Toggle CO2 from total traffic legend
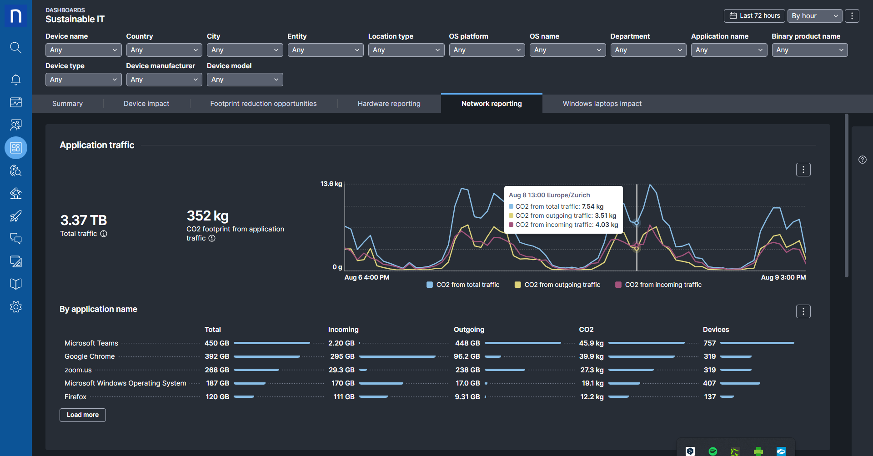This screenshot has height=456, width=873. coord(463,285)
